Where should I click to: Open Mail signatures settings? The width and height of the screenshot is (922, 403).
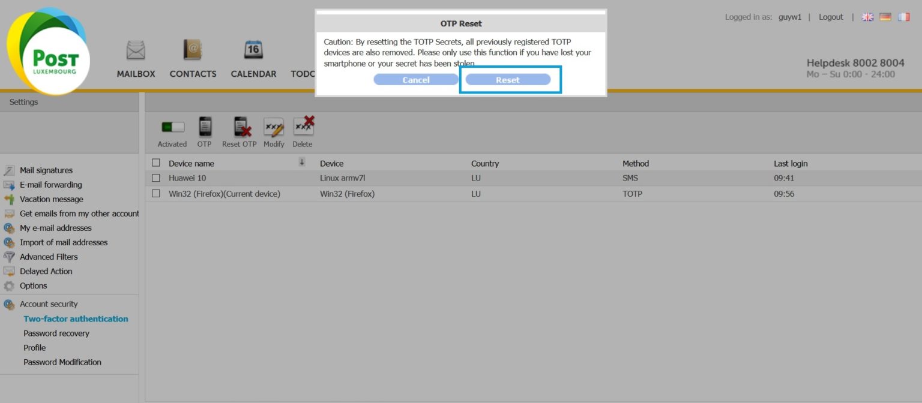click(46, 170)
